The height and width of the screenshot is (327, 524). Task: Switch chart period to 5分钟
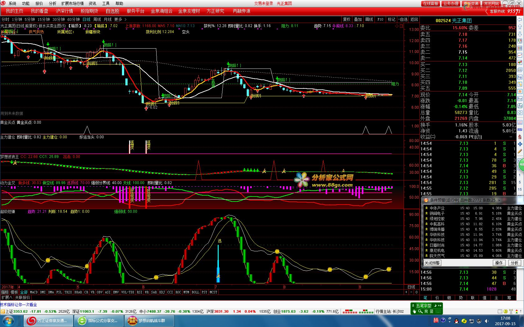(x=30, y=19)
